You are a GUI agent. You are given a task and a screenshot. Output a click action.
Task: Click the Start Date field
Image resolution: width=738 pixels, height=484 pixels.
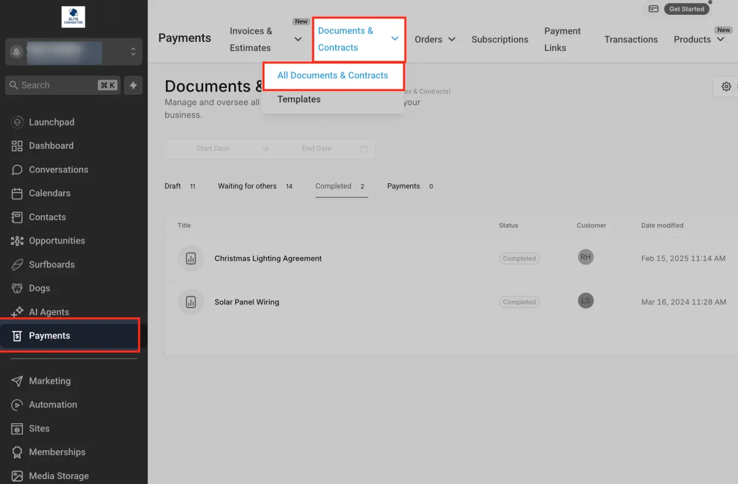point(213,149)
